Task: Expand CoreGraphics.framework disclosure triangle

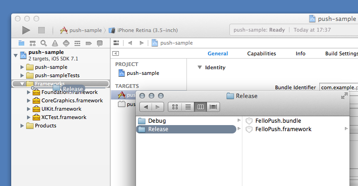Action: (28, 100)
